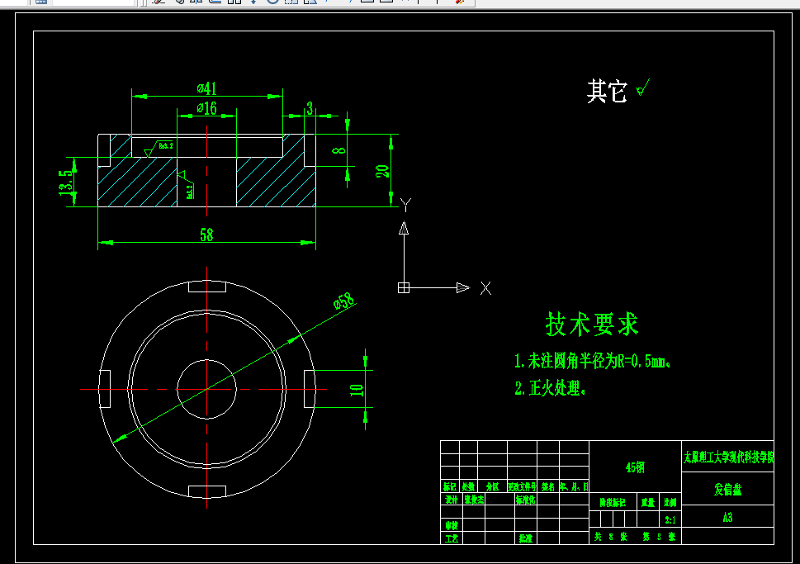Select the 3 slot dimension text
Image resolution: width=800 pixels, height=564 pixels.
point(310,108)
